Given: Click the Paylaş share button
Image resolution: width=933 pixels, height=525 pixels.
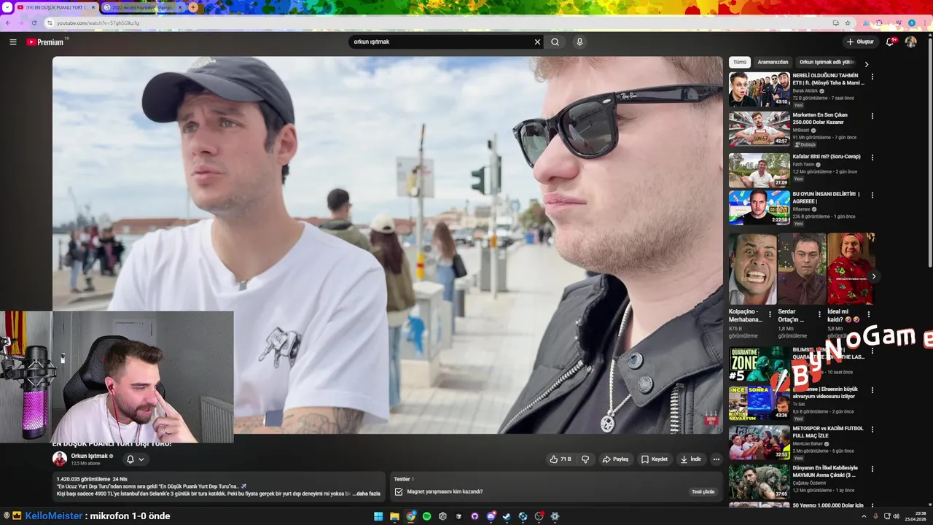Looking at the screenshot, I should point(615,459).
